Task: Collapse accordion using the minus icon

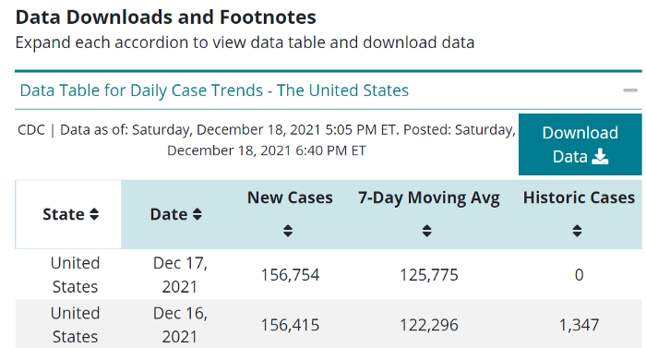Action: point(630,90)
